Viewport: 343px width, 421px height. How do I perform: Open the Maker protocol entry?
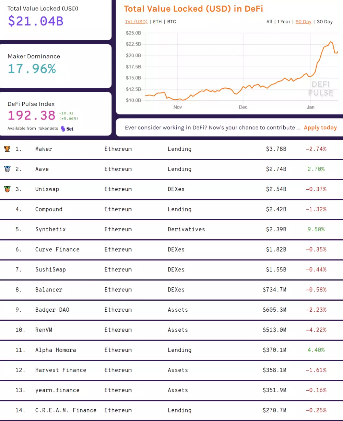point(44,149)
